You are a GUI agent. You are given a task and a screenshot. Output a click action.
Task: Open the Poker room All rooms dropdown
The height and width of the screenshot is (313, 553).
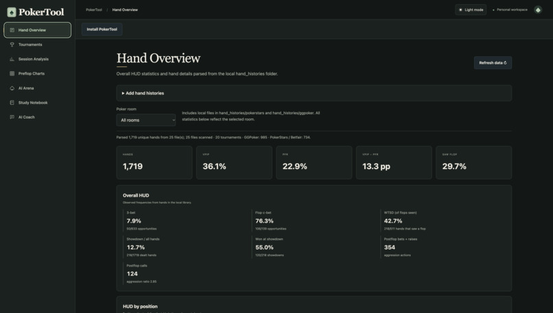coord(146,120)
